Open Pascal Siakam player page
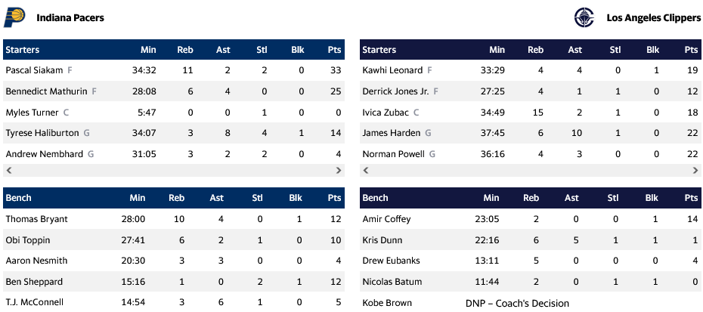The width and height of the screenshot is (703, 312). (x=35, y=70)
